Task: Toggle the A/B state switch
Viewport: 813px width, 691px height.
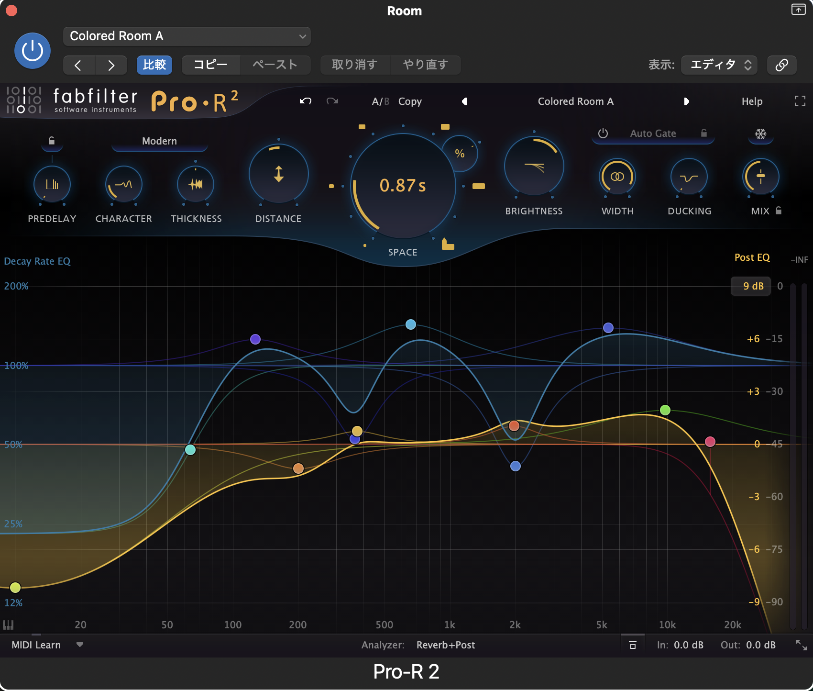Action: coord(381,101)
